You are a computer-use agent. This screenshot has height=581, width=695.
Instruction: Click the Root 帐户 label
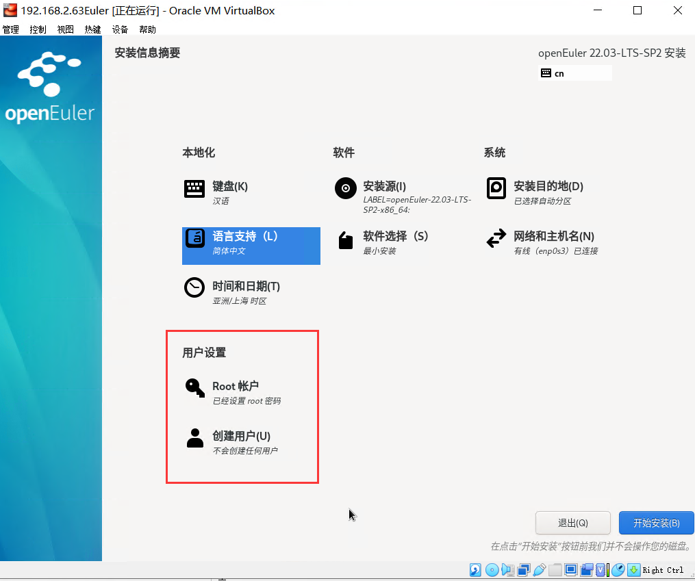click(236, 386)
